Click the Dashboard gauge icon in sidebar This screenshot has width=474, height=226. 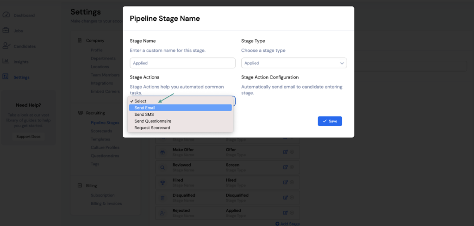[6, 15]
